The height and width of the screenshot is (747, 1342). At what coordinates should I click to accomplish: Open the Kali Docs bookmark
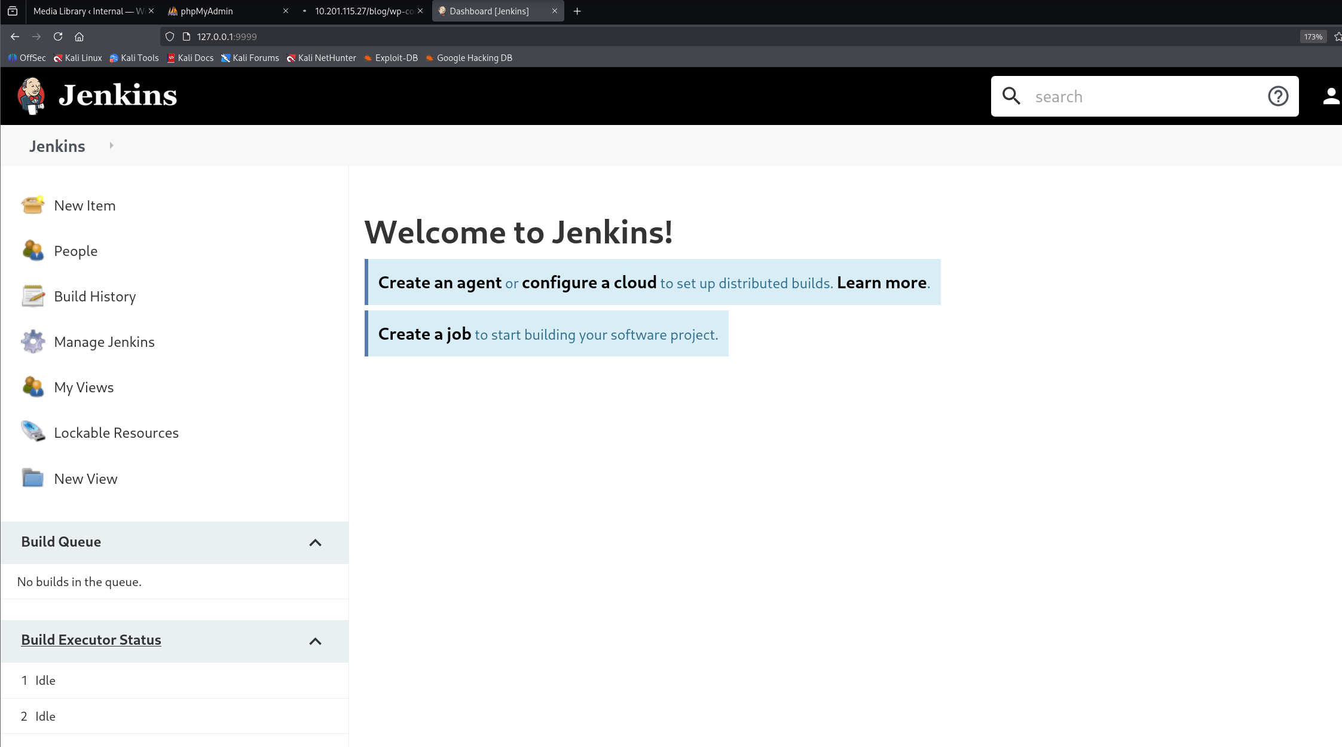tap(190, 58)
